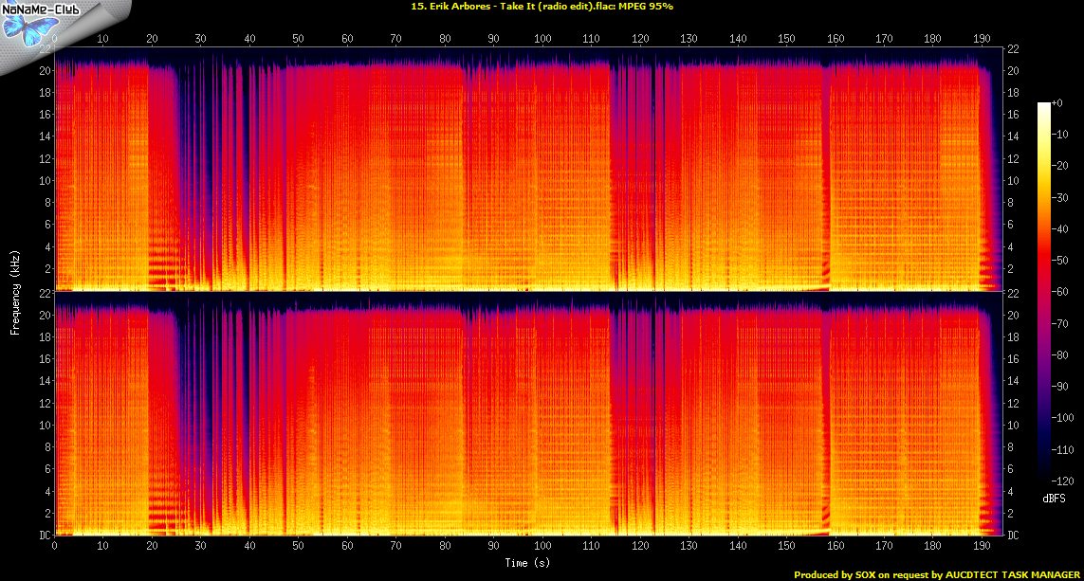
Task: Click the 0 tick on the bottom time axis
Action: [x=55, y=548]
